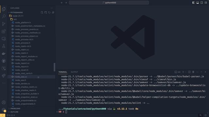Viewport: 209px width, 117px height.
Task: Open node_process_events.cc file
Action: click(x=27, y=29)
